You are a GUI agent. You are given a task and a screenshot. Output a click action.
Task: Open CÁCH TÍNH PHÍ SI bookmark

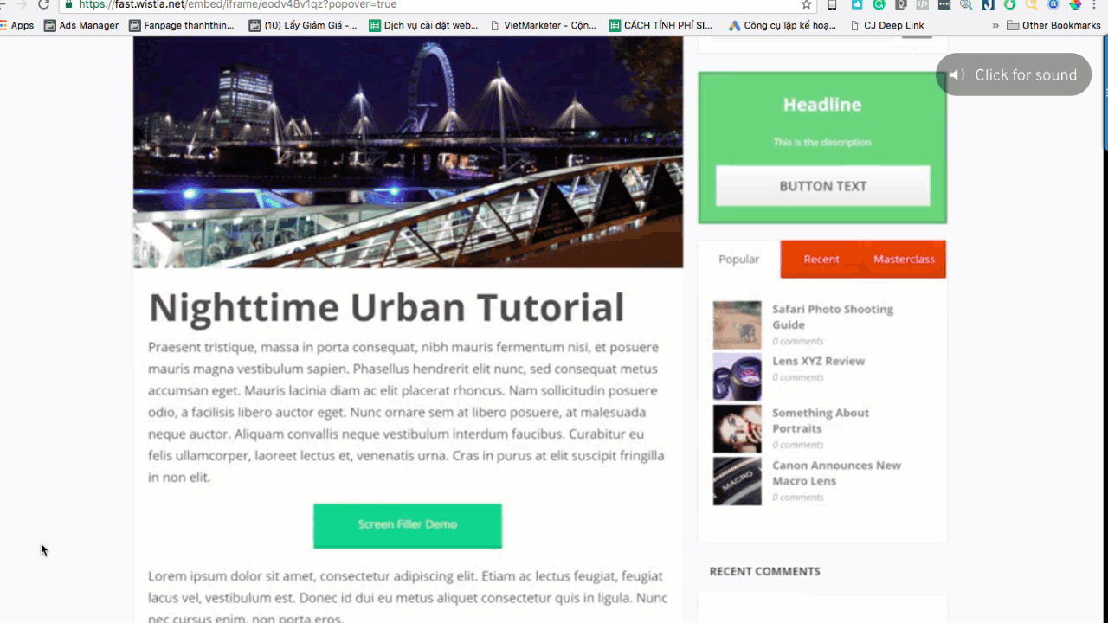point(660,25)
